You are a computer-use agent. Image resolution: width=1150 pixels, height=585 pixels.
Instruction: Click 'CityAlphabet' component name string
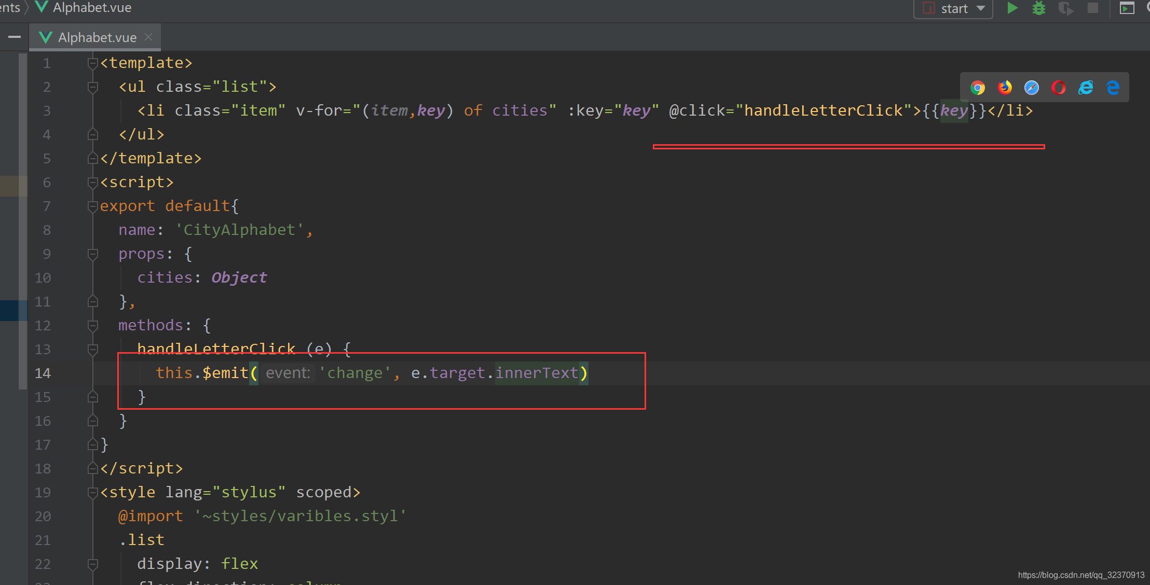(239, 230)
